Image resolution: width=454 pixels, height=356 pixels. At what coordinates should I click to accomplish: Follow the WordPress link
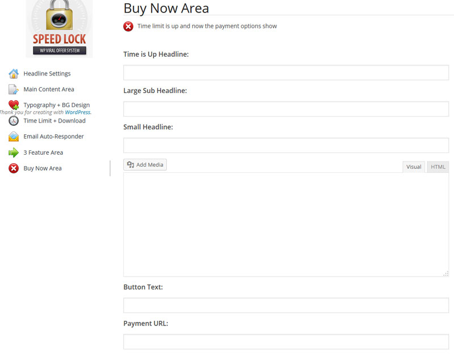point(78,112)
